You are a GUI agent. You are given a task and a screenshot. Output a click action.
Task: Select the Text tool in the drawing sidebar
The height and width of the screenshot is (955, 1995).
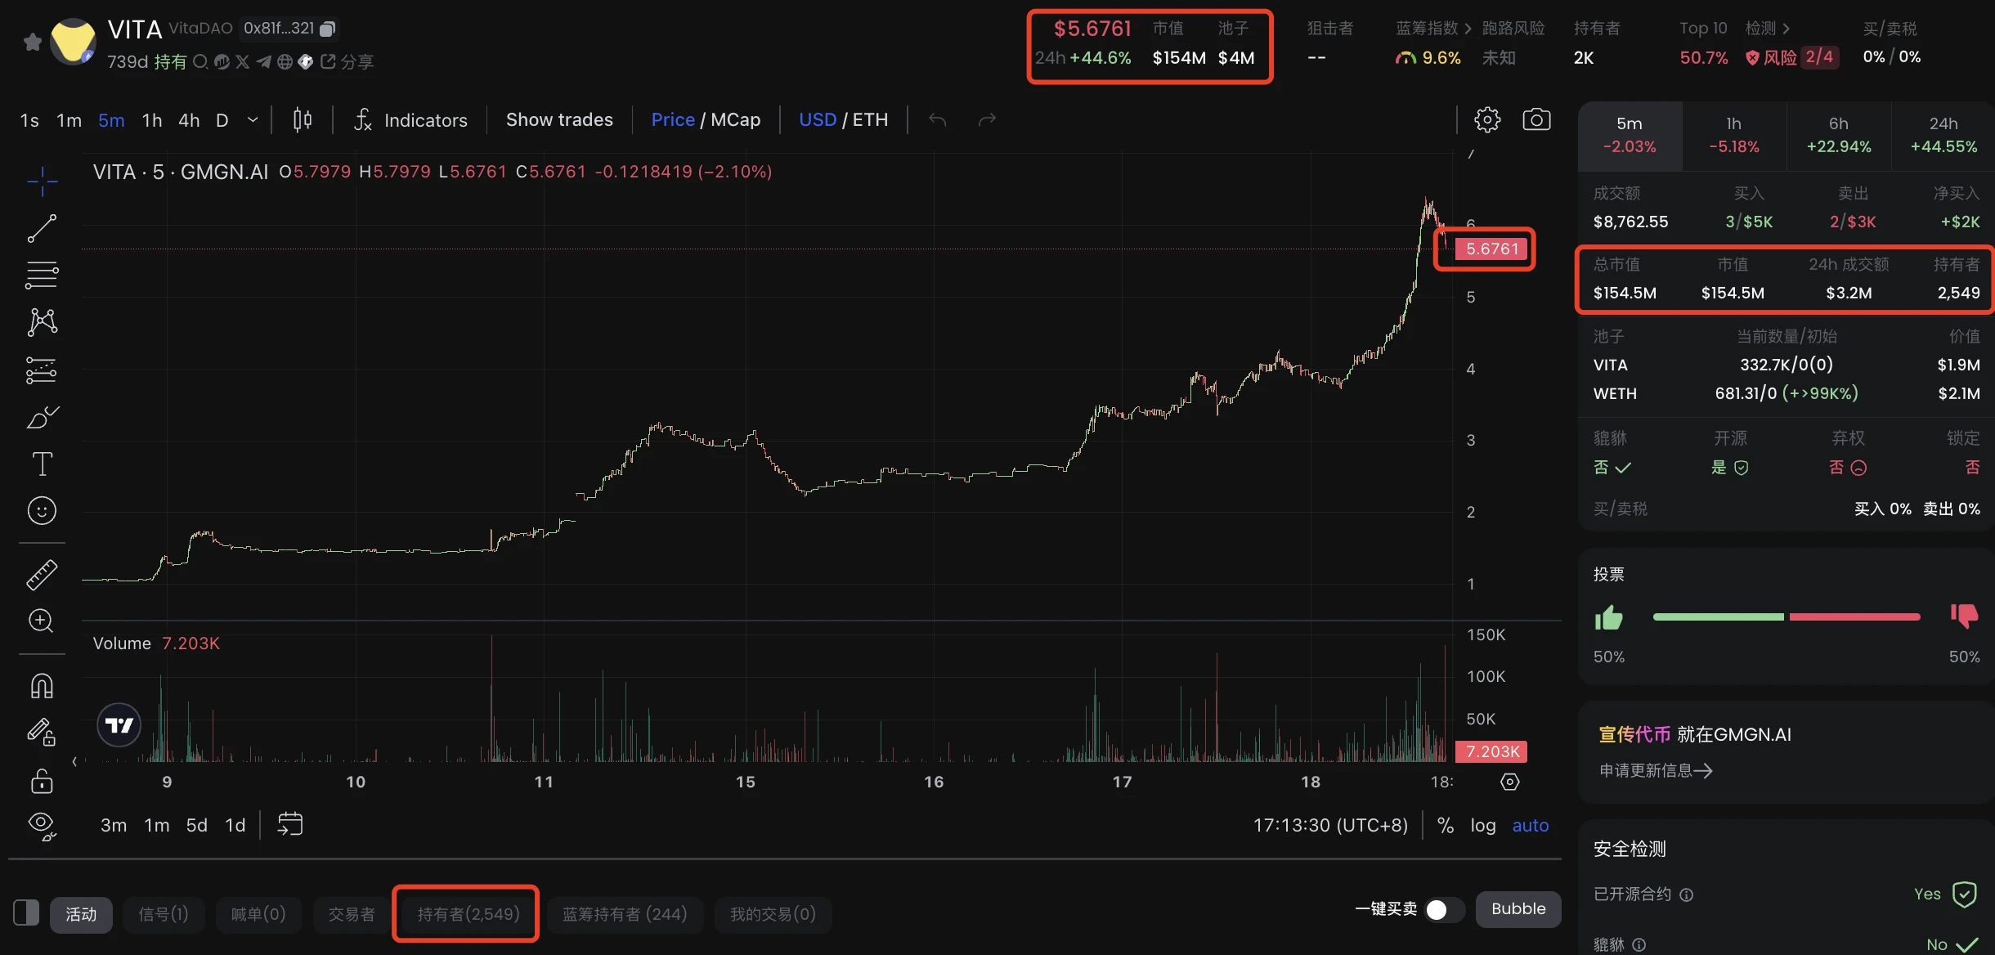point(42,464)
